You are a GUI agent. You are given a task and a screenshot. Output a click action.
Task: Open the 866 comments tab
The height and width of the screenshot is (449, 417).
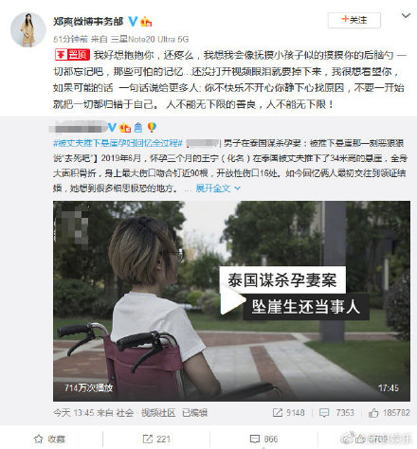[263, 439]
